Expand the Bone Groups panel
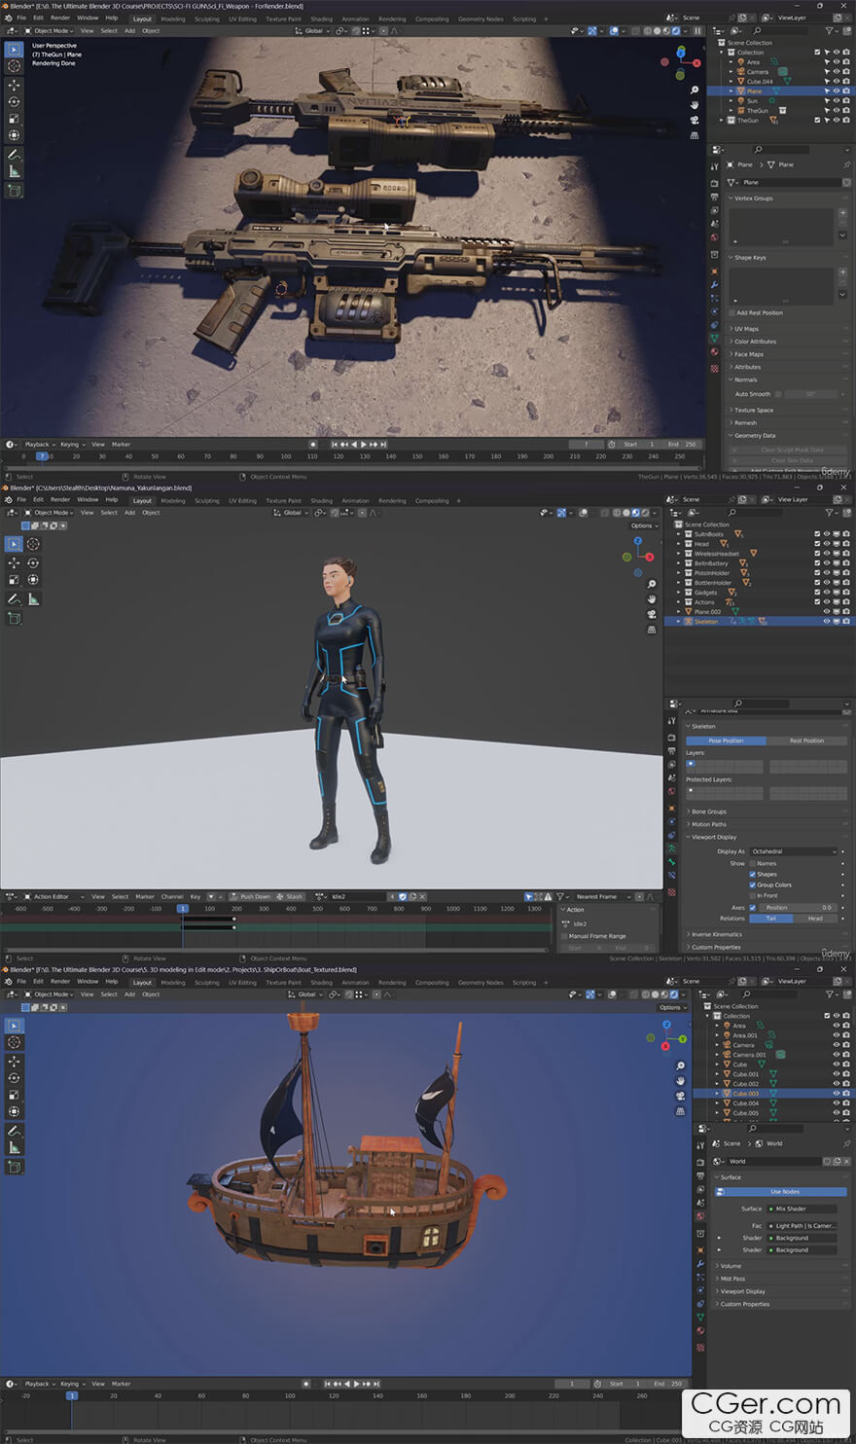 click(709, 812)
